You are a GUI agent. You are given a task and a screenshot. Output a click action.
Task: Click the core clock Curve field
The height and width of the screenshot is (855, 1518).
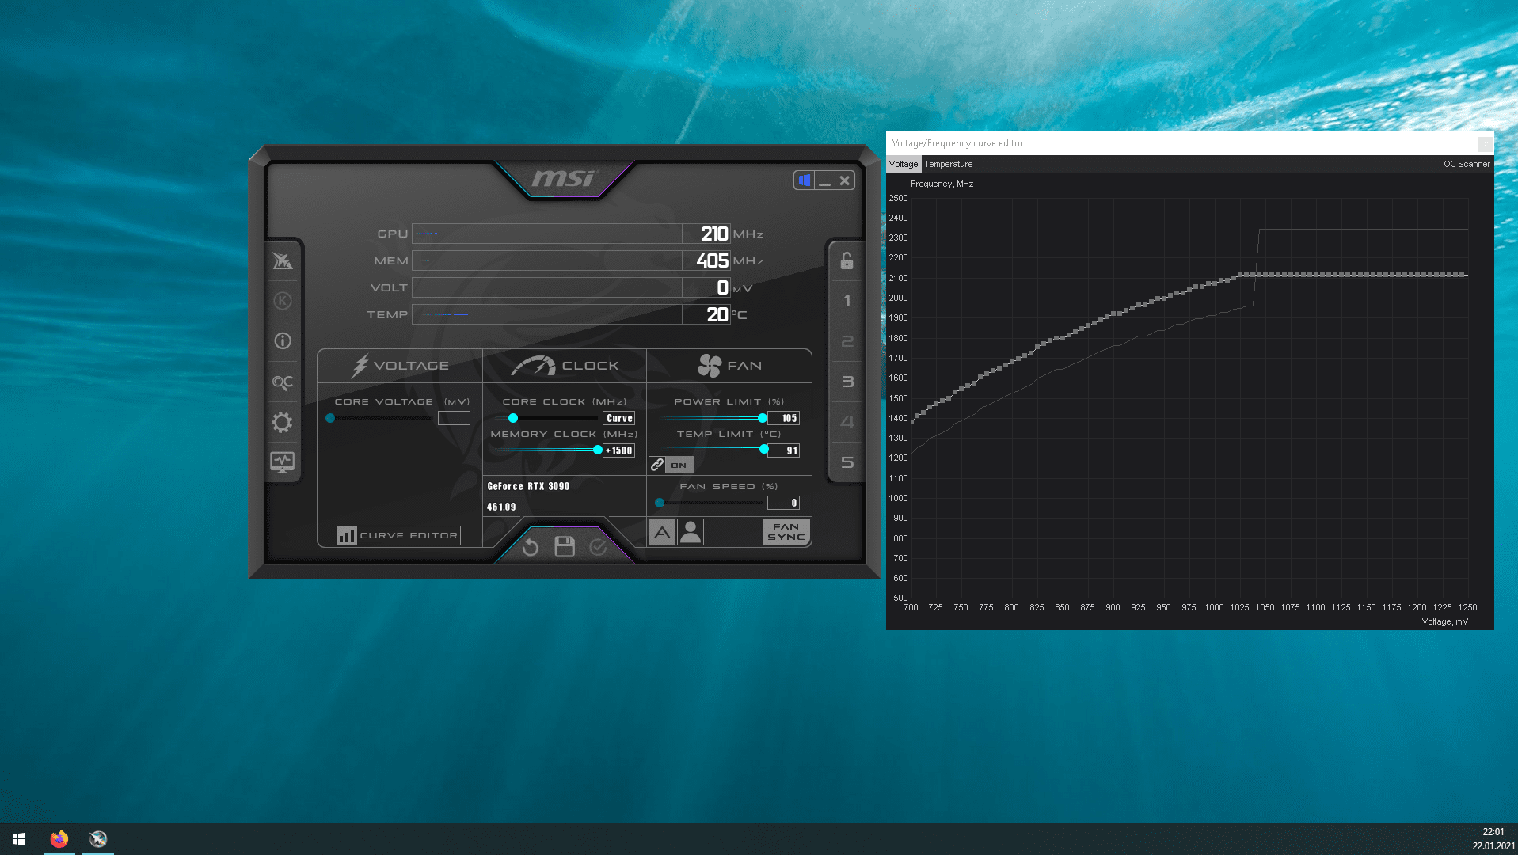pos(619,418)
